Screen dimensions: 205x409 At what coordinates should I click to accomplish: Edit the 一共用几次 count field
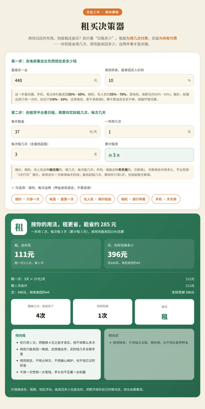click(149, 132)
